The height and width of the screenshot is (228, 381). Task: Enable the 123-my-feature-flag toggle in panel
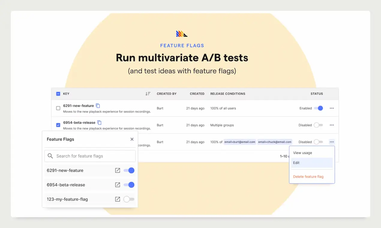click(x=129, y=199)
